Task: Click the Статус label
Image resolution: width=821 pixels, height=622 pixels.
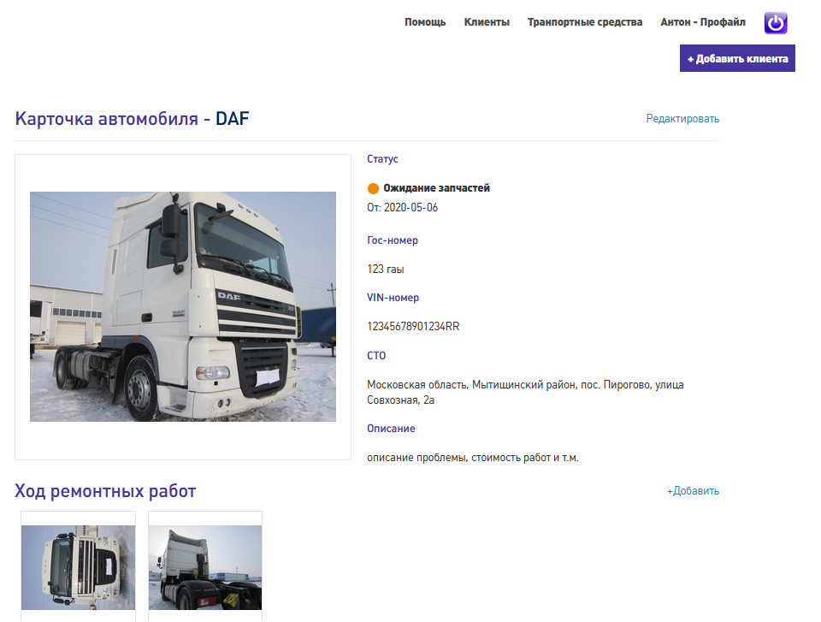Action: coord(382,159)
